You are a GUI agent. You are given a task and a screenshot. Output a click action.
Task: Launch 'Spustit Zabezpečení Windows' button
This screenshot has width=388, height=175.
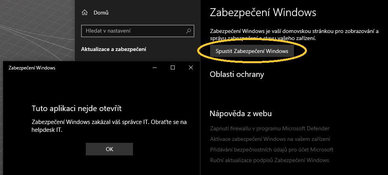(x=252, y=51)
